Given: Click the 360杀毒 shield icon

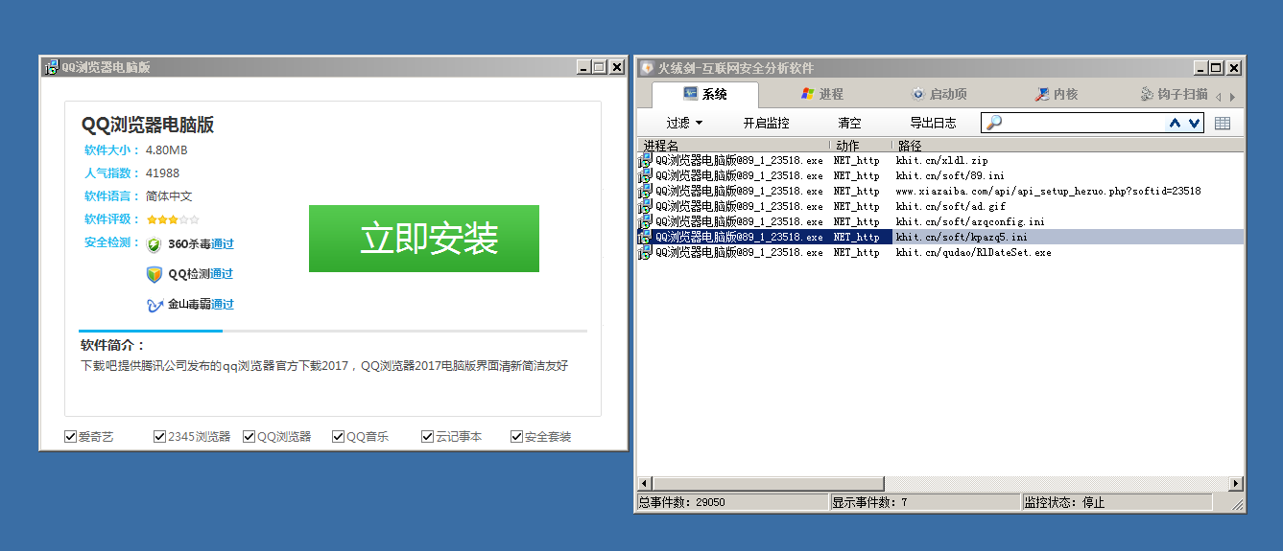Looking at the screenshot, I should (x=154, y=243).
